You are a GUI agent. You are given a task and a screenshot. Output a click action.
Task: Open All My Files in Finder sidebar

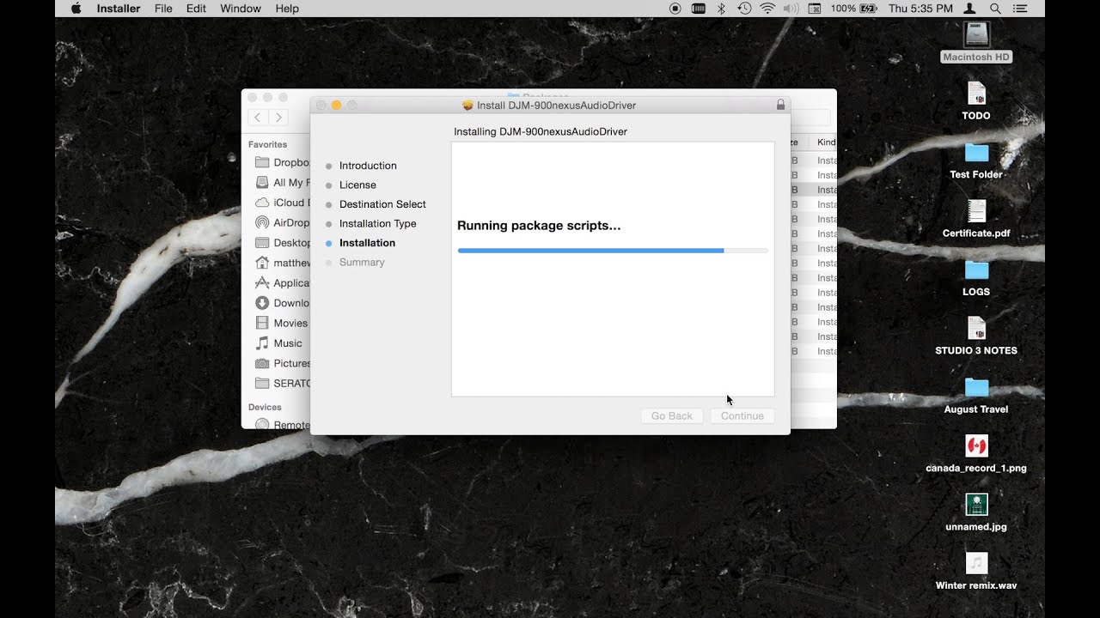click(x=282, y=182)
